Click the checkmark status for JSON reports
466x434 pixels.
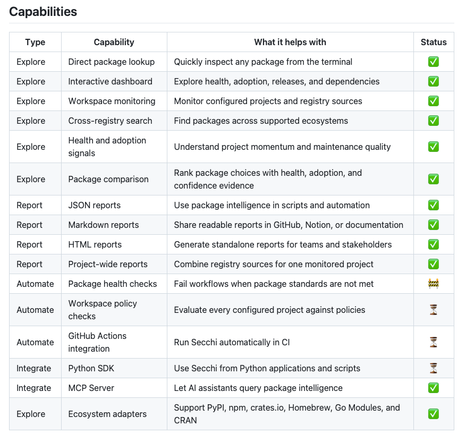pos(433,205)
